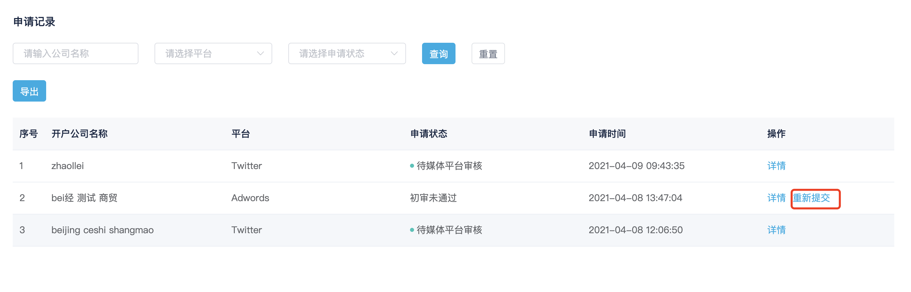Click the 开户公司名称 column header
Viewport: 911px width, 292px height.
tap(80, 134)
